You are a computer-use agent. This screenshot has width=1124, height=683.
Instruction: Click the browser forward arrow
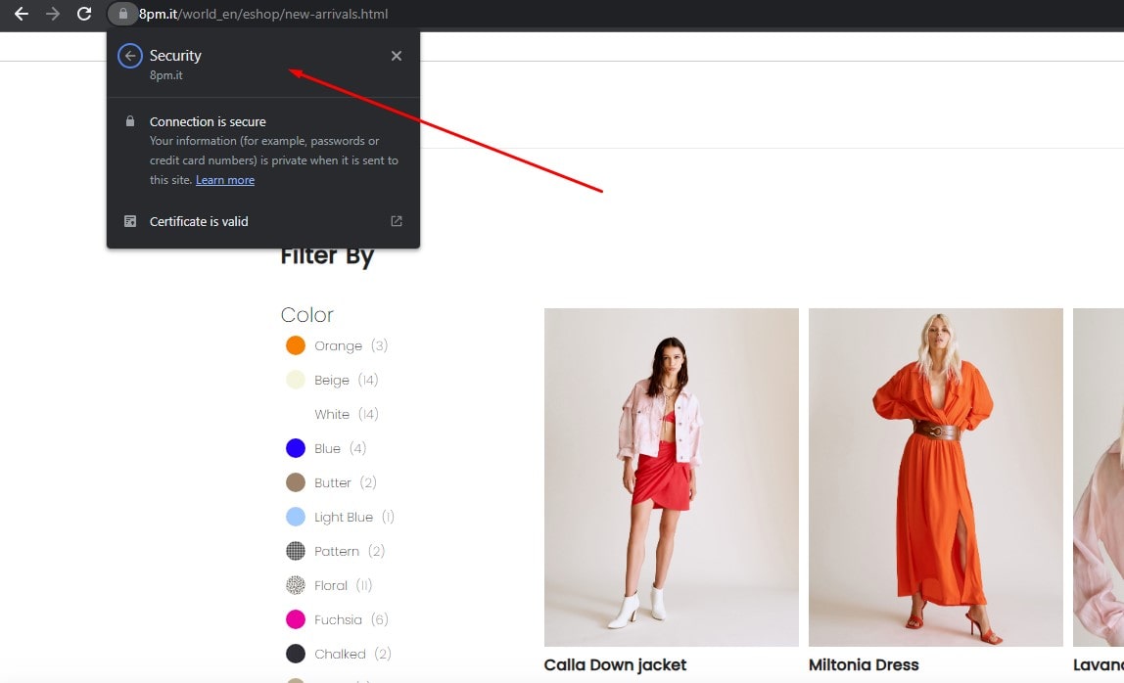[53, 14]
